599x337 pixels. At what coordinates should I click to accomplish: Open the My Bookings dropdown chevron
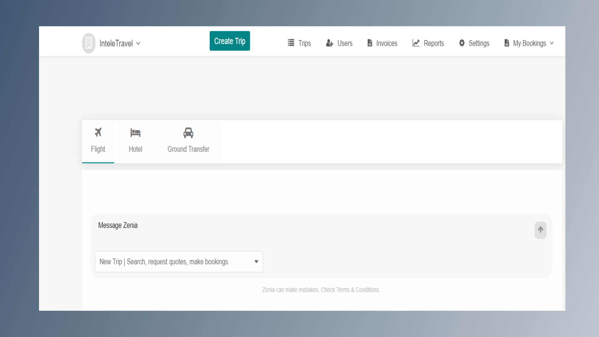point(552,43)
